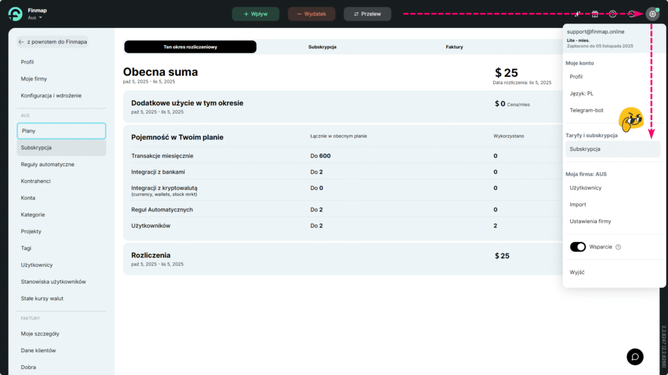Screen dimensions: 668x375
Task: Click the Finmap logo
Action: click(15, 14)
